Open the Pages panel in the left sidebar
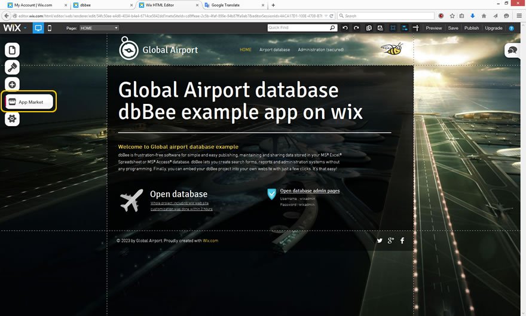This screenshot has height=316, width=526. pos(12,50)
